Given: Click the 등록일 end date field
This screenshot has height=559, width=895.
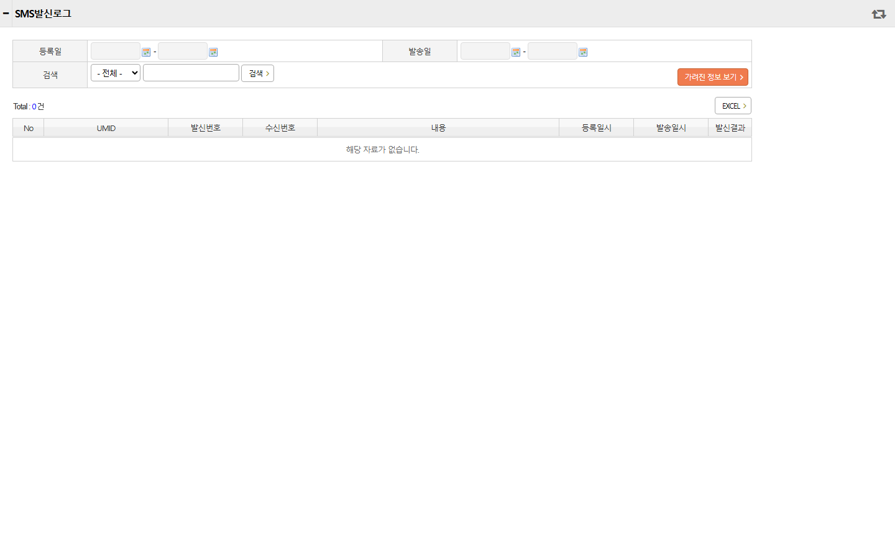Looking at the screenshot, I should [x=183, y=51].
